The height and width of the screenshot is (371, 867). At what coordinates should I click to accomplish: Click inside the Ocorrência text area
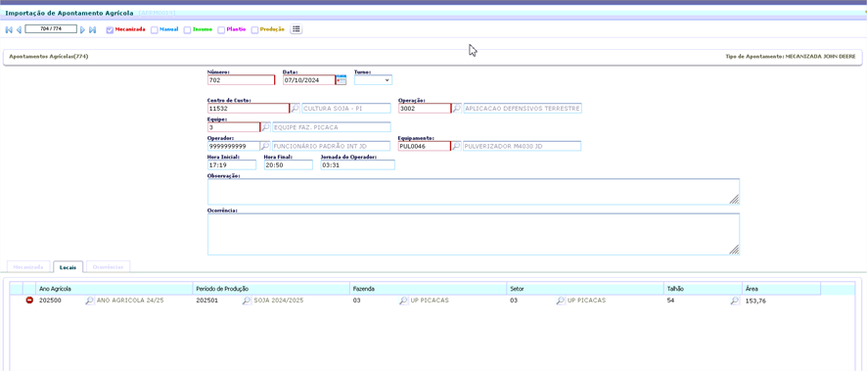pyautogui.click(x=474, y=234)
